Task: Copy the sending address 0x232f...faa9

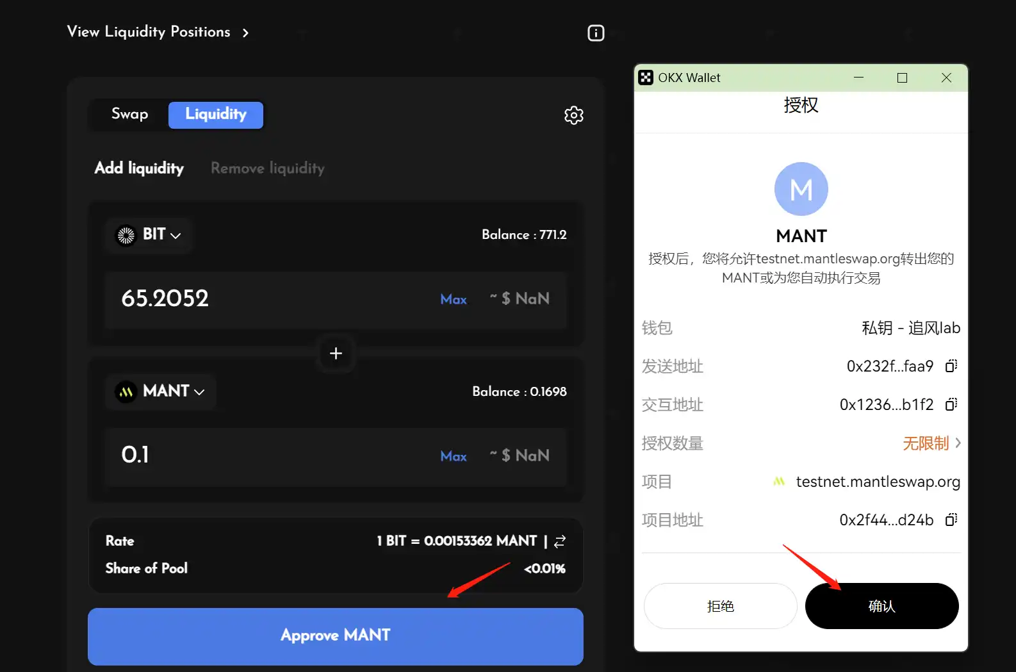Action: click(951, 366)
